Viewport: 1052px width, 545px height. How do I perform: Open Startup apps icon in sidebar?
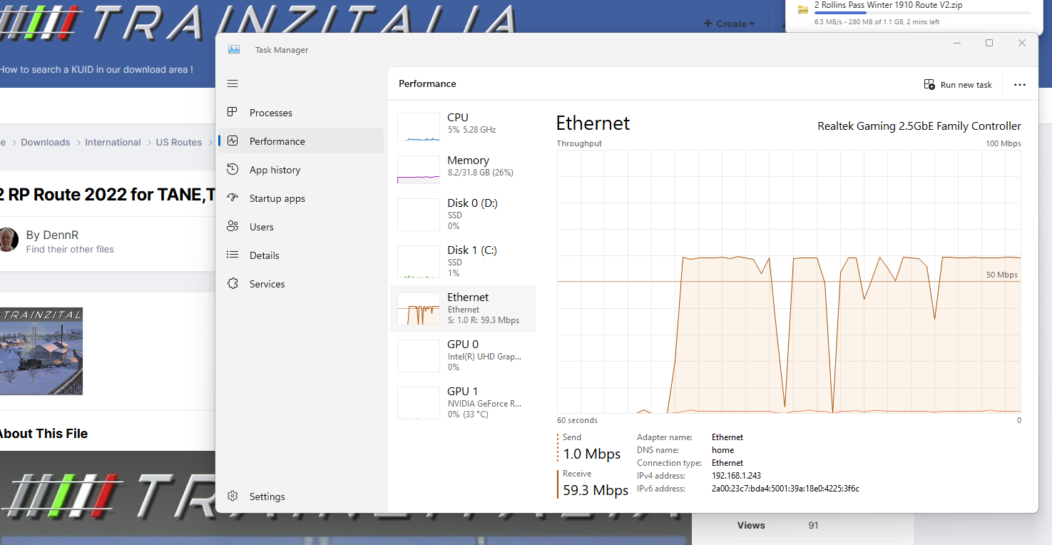coord(233,198)
